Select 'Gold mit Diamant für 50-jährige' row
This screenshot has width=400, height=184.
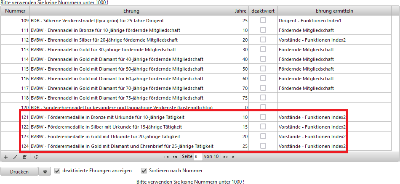196,69
